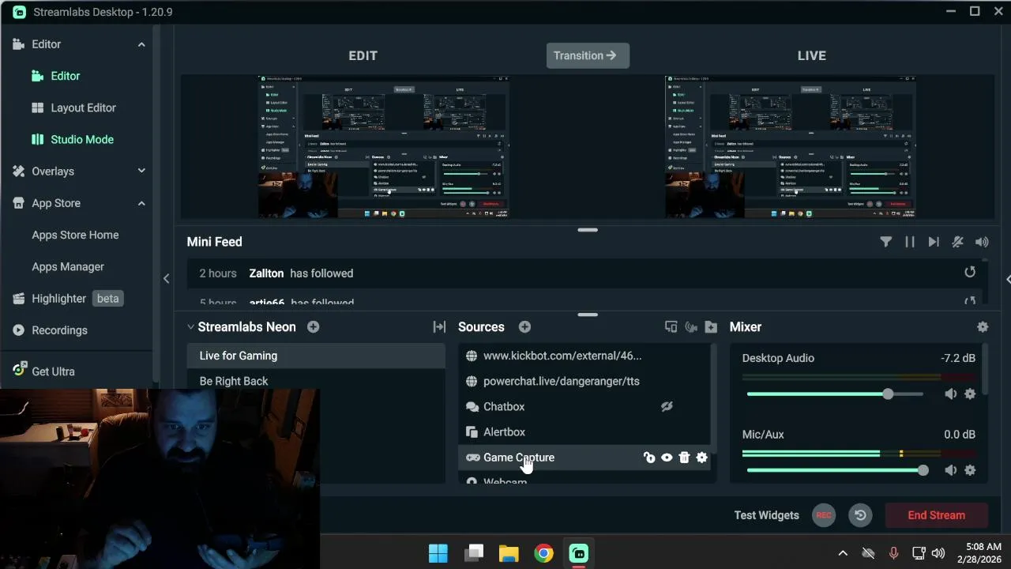Select the Chatbox source row
1011x569 pixels.
click(584, 406)
